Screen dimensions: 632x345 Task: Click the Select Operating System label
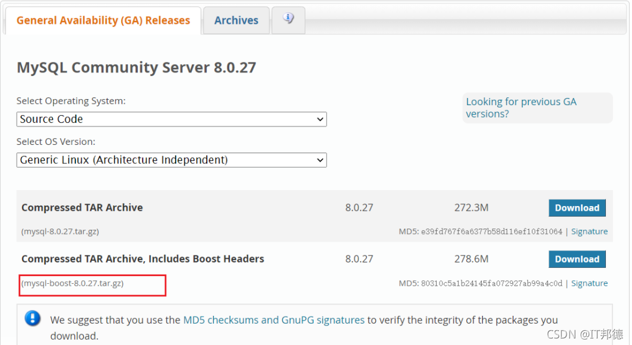[x=71, y=101]
